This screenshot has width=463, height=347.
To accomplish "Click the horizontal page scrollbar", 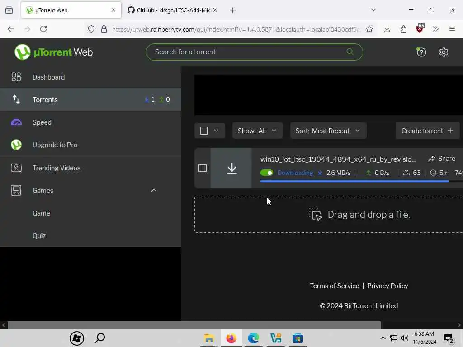I will click(x=194, y=325).
